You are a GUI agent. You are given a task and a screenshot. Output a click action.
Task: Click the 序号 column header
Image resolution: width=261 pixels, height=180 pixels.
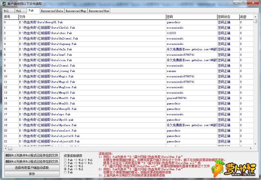(11, 17)
